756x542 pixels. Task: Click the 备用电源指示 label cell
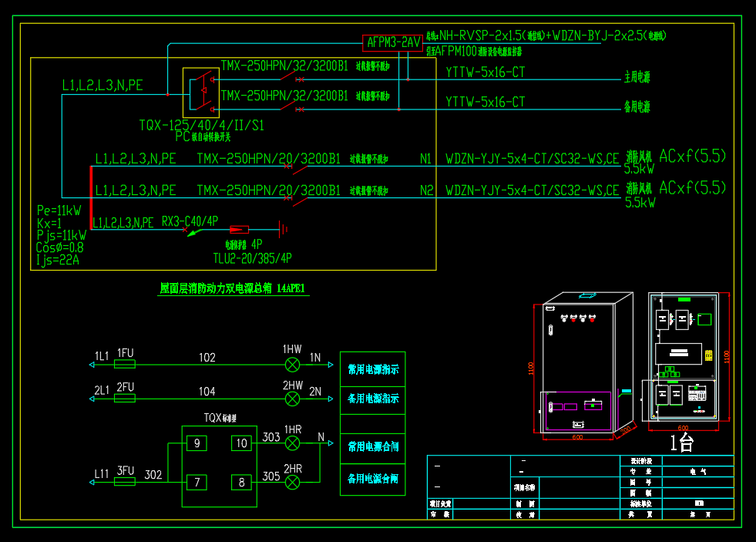coord(373,399)
